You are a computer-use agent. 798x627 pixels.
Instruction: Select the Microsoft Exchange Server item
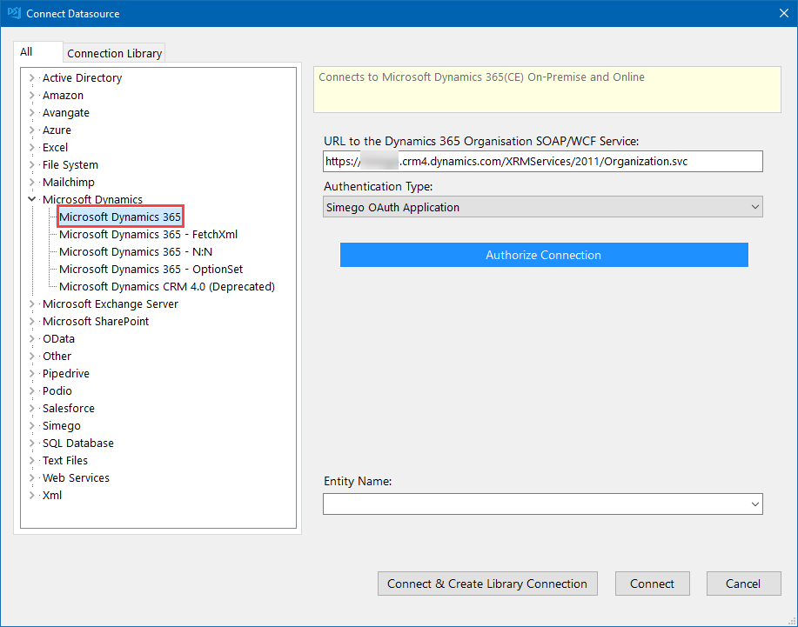coord(111,304)
